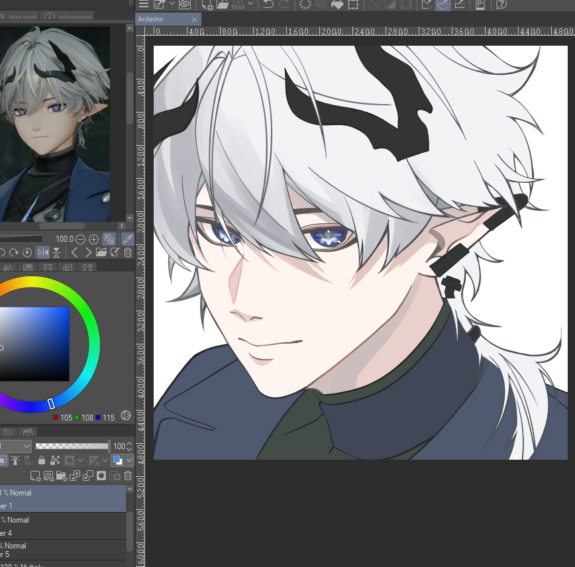Zoom out the Sub View with minus
The image size is (575, 567).
[x=80, y=240]
